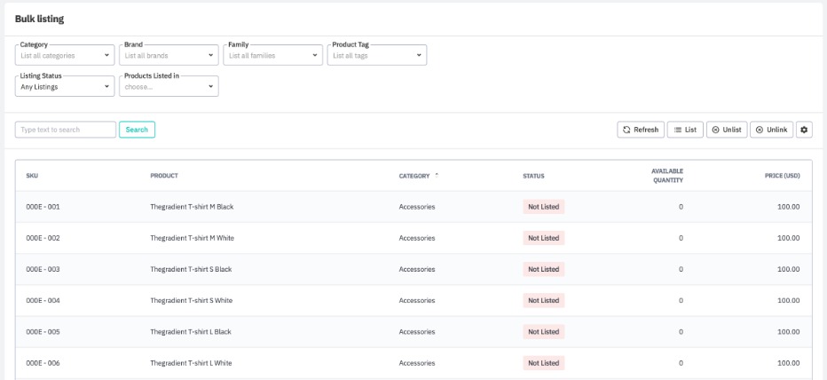
Task: Click the Refresh button
Action: (x=640, y=130)
